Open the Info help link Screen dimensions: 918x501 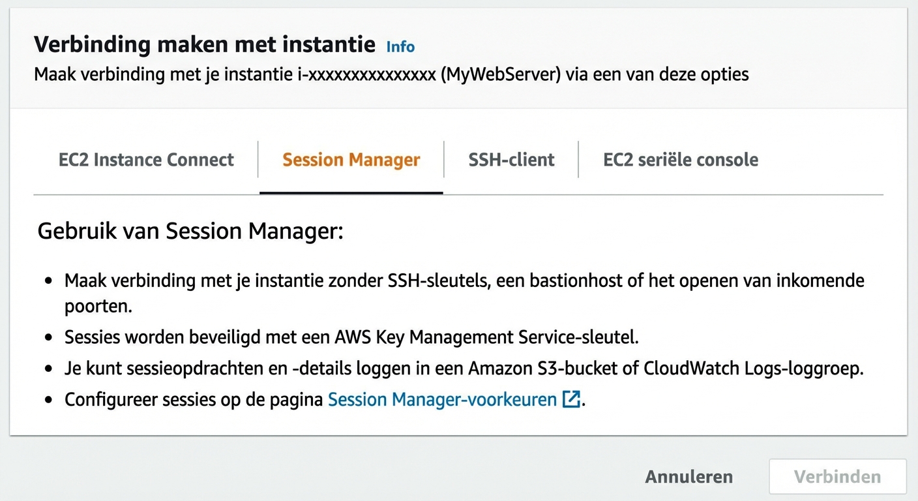pos(400,46)
